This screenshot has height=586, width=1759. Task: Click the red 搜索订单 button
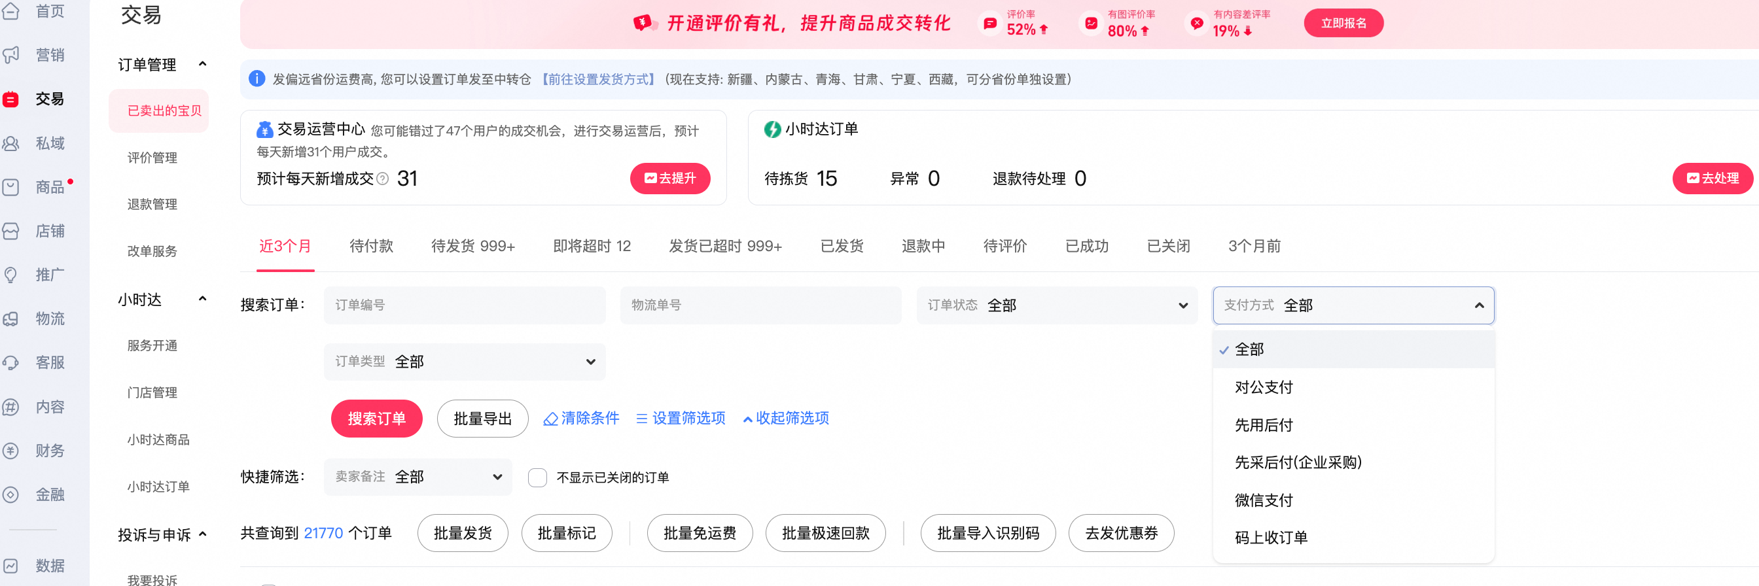[376, 419]
